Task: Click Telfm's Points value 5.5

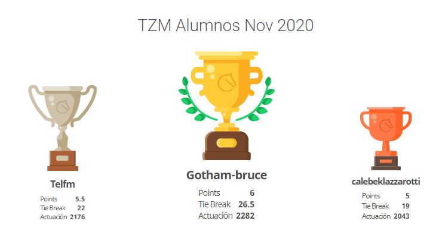Action: (x=80, y=199)
